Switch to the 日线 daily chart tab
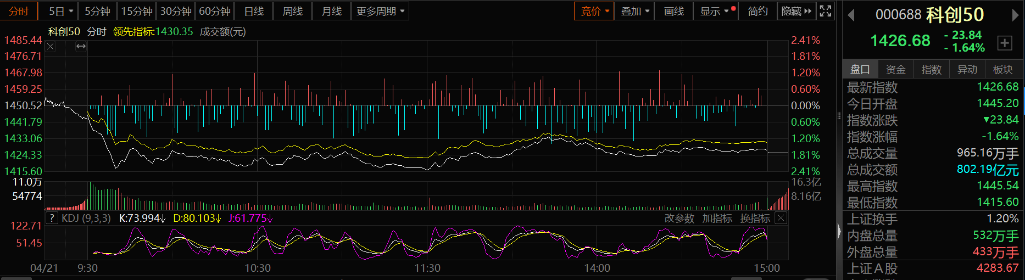1025x280 pixels. 254,11
